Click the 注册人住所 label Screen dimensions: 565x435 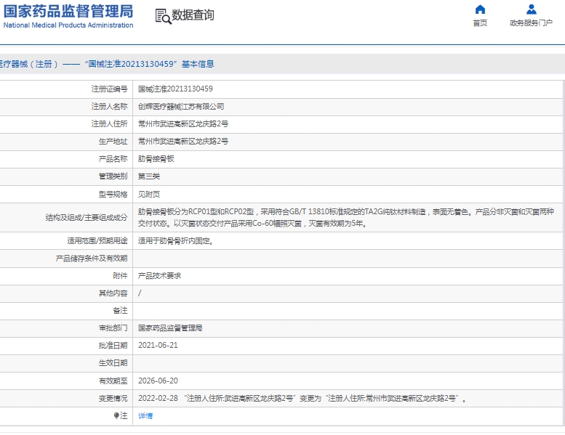pos(109,123)
